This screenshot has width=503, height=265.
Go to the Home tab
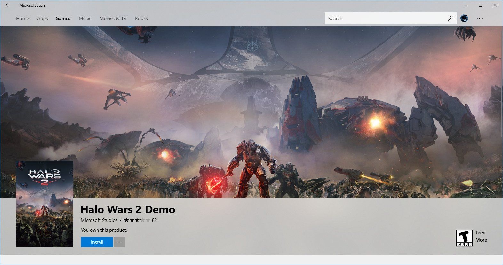[22, 19]
